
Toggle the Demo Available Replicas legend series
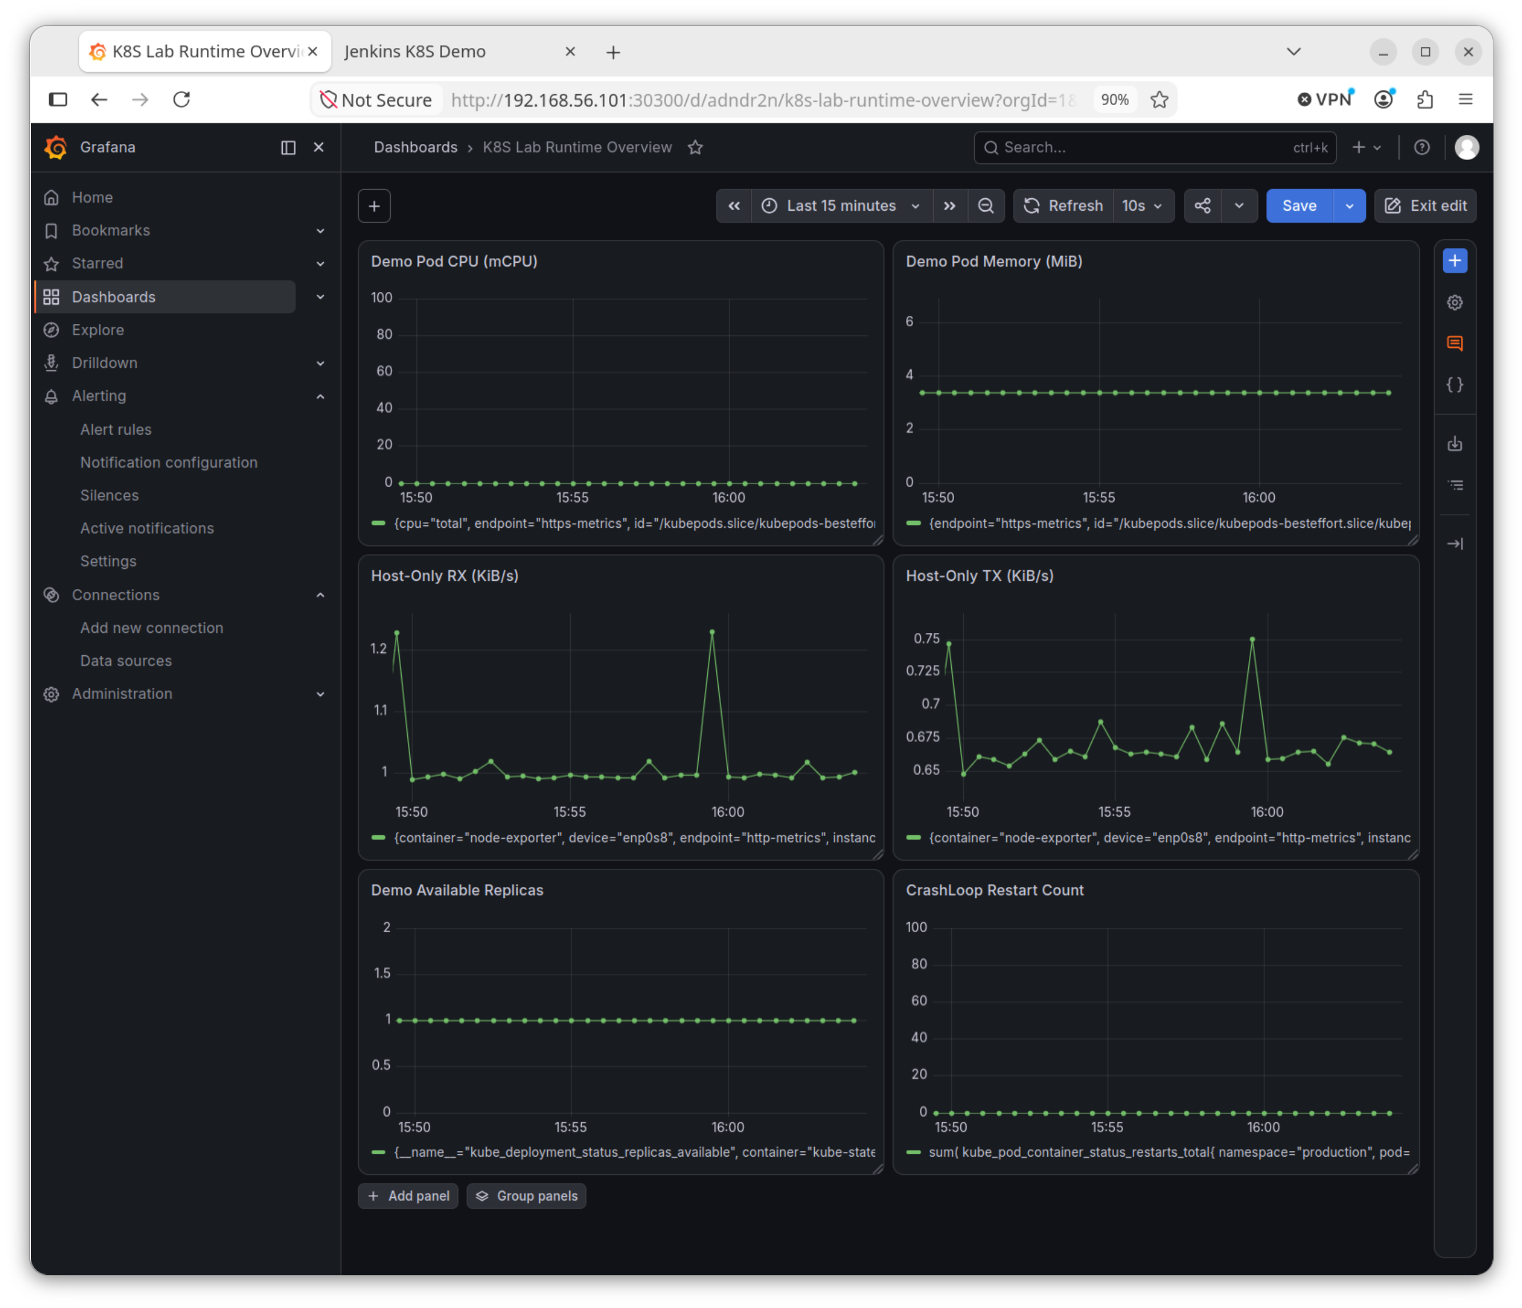point(635,1153)
